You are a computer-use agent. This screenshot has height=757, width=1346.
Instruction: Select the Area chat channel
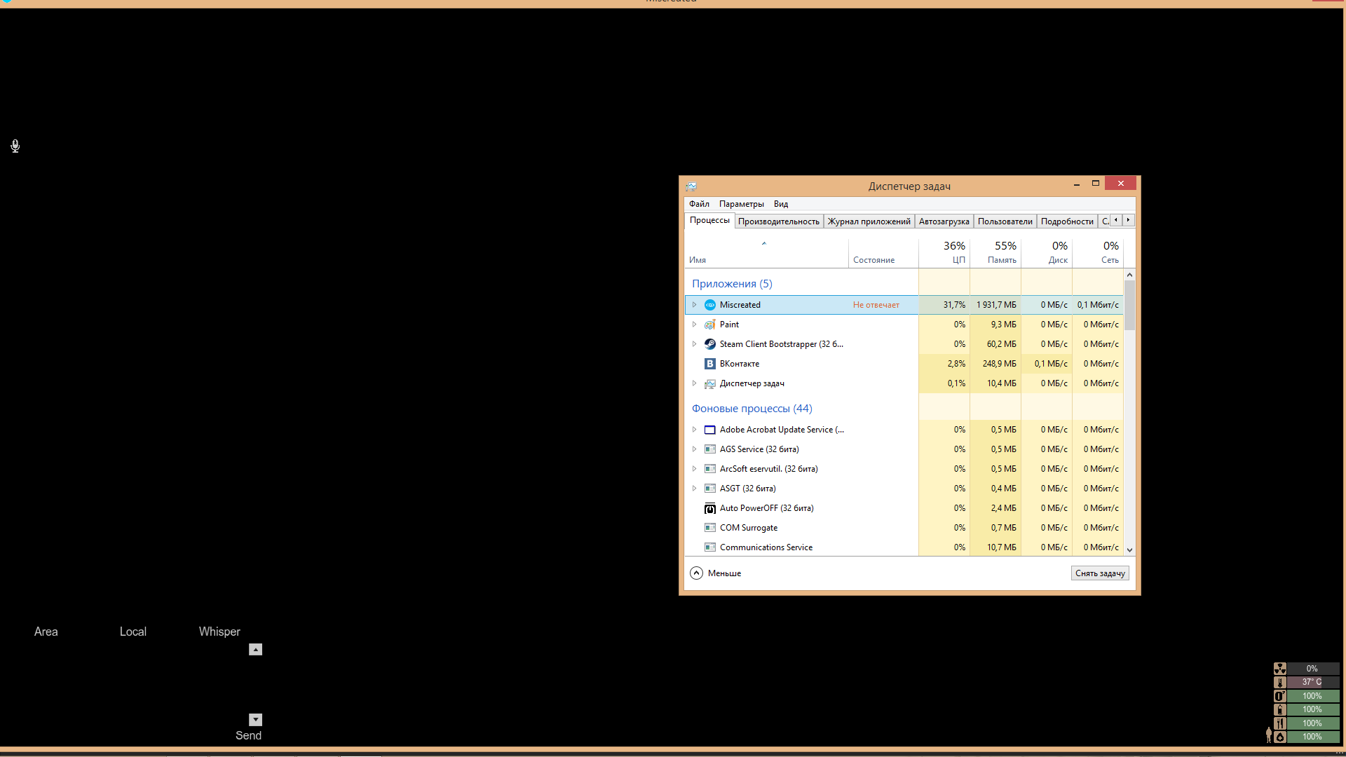click(46, 632)
